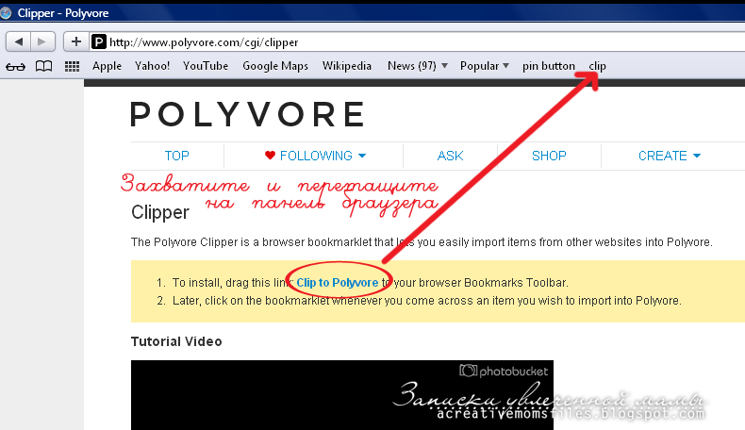The image size is (745, 430).
Task: Click the clip bookmarklet in bookmarks bar
Action: click(x=597, y=66)
